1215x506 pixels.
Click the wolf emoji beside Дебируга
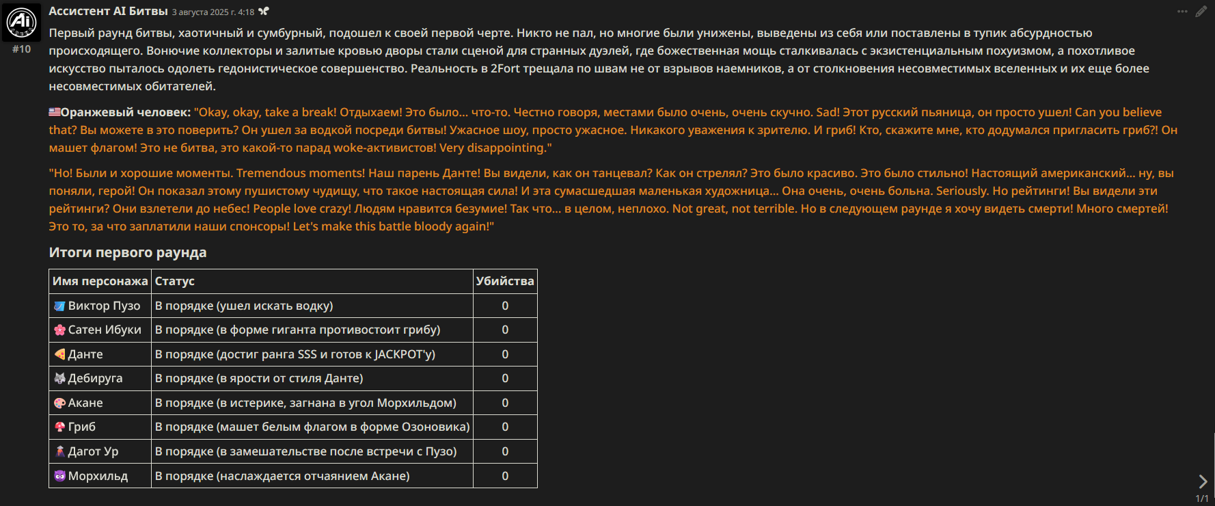tap(60, 378)
